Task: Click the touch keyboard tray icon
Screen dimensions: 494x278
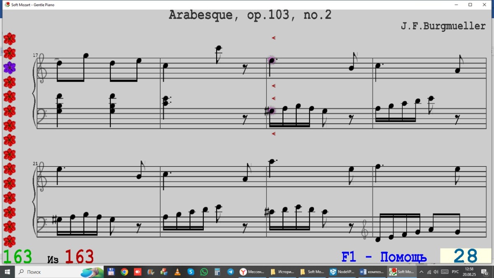Action: (x=445, y=272)
